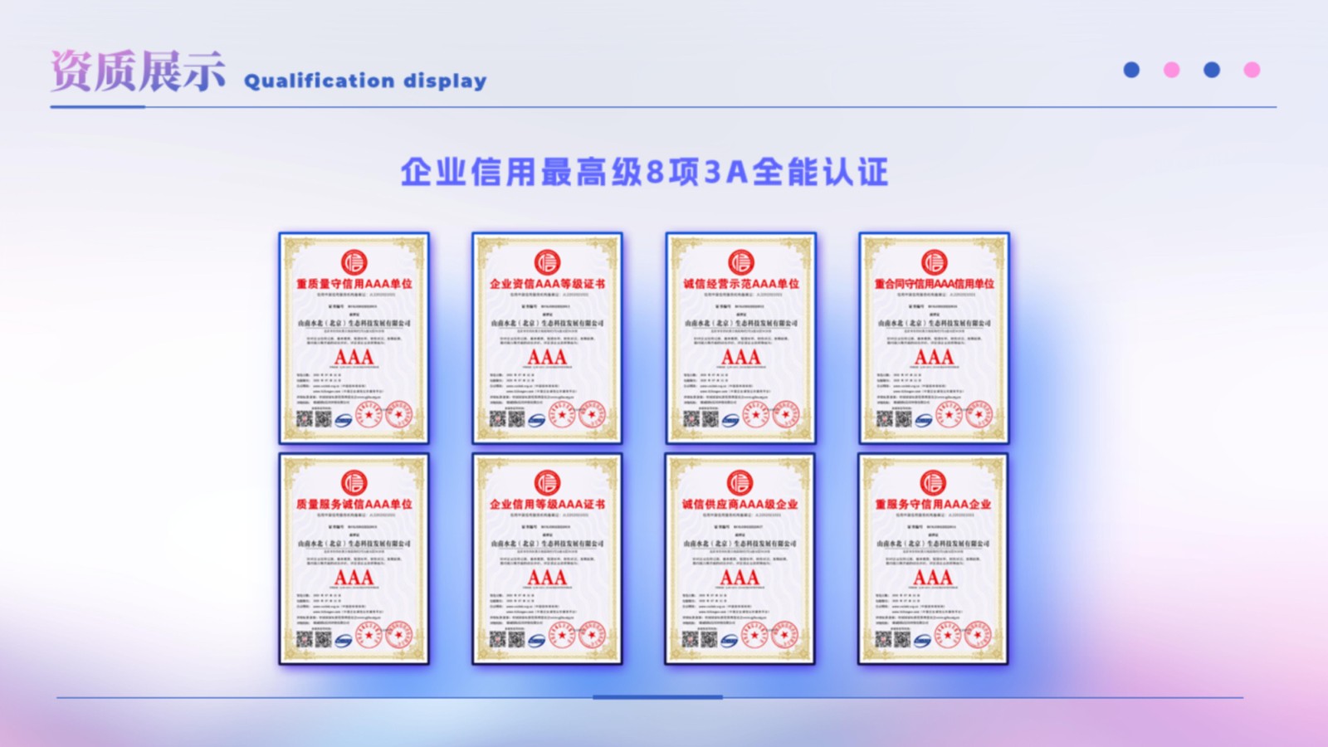Open the 重质量守信用AAA单位 certificate
The width and height of the screenshot is (1328, 747).
[354, 338]
